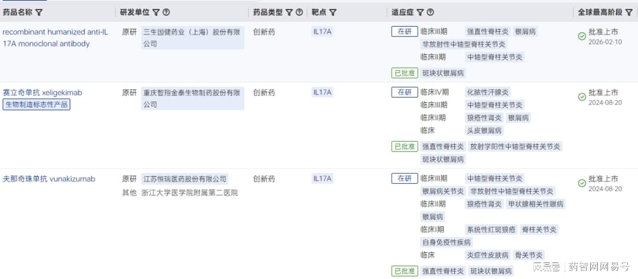Click the green approved checkmark dated 2026-02-10

point(582,37)
